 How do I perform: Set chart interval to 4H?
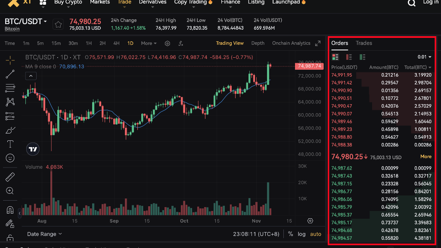tap(116, 43)
